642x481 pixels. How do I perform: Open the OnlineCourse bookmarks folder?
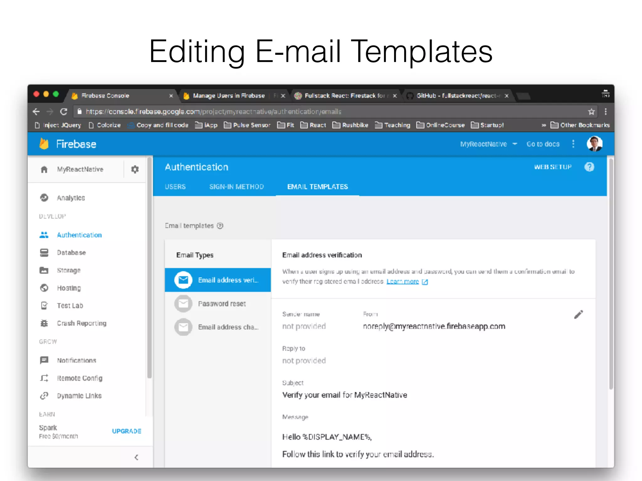coord(440,125)
